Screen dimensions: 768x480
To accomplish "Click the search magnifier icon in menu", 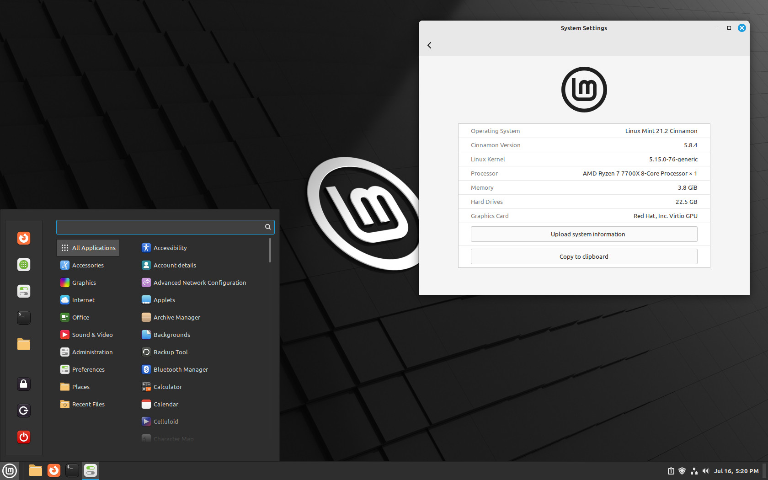I will point(268,227).
